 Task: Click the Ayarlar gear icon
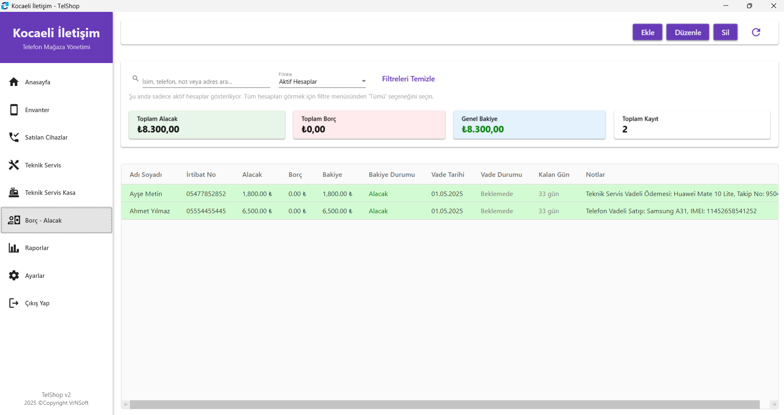14,275
